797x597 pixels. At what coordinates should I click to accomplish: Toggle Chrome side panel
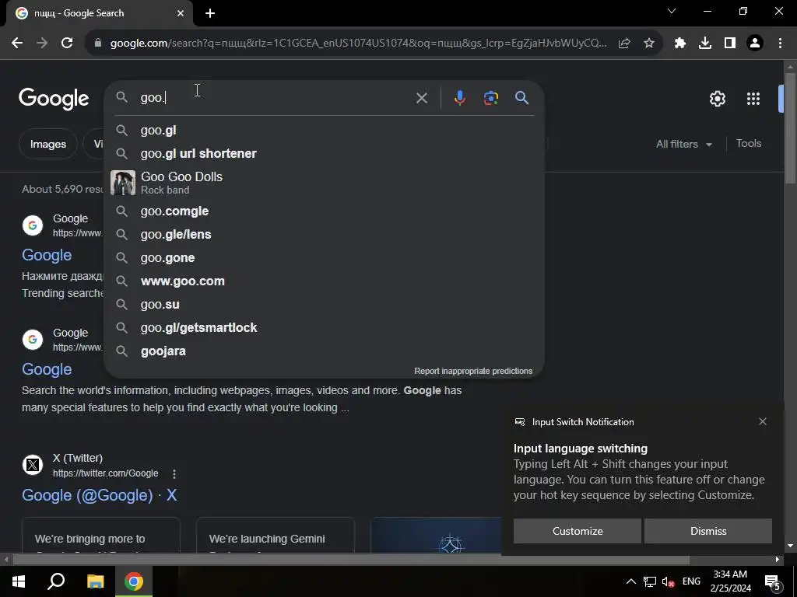(x=730, y=44)
